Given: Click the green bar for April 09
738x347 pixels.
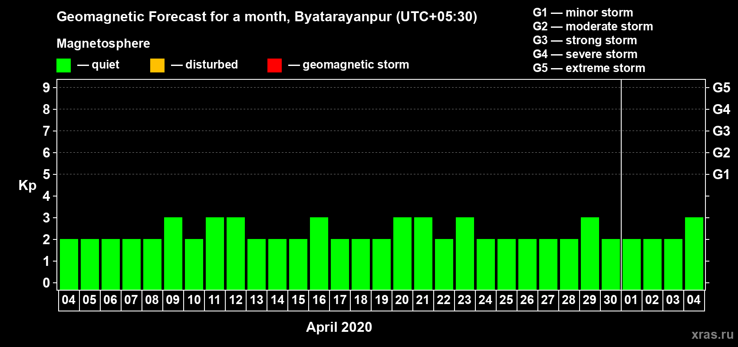Looking at the screenshot, I should [173, 253].
